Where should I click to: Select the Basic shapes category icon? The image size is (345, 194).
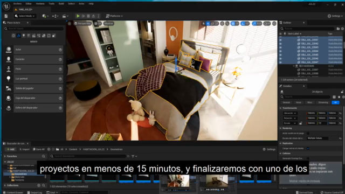click(x=19, y=36)
